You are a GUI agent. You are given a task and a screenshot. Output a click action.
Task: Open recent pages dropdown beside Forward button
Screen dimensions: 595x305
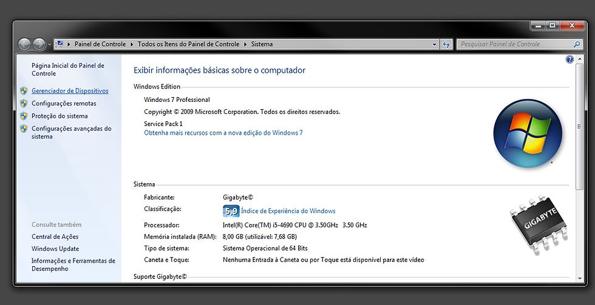pos(49,45)
